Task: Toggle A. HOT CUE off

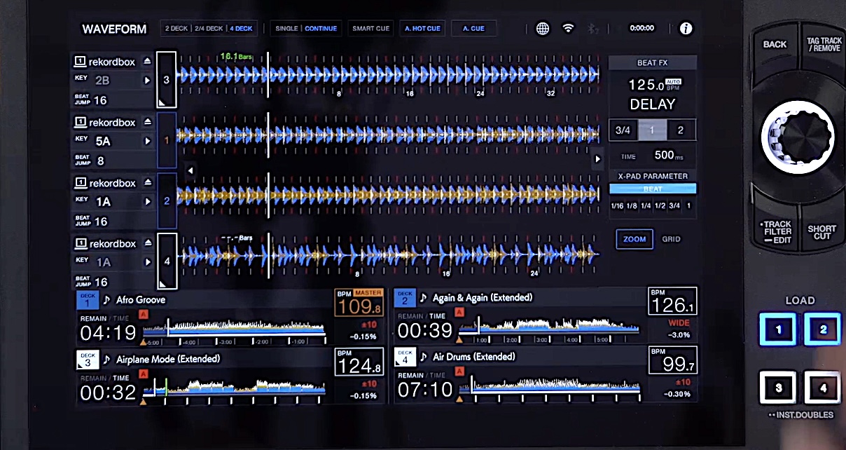Action: [x=422, y=28]
